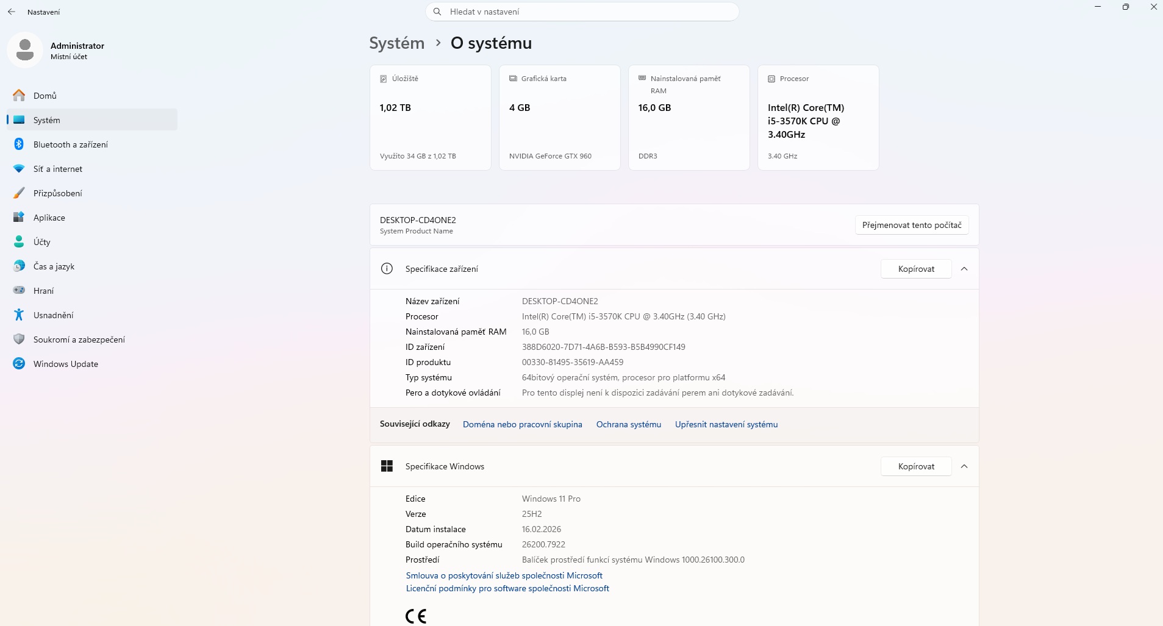Click the back arrow in Nastavení

(x=12, y=12)
